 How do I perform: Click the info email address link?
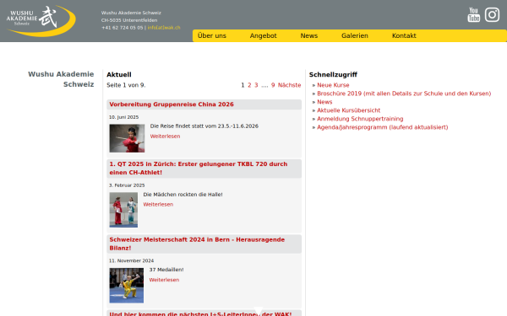pos(164,28)
